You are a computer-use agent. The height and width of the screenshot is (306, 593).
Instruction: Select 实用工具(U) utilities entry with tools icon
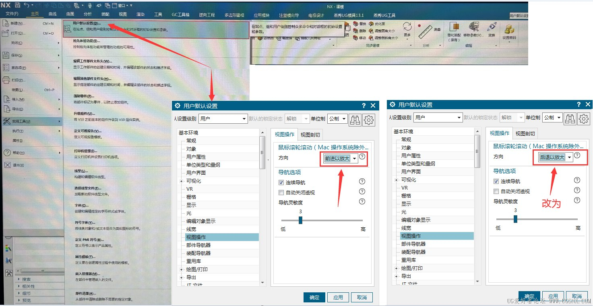(31, 121)
